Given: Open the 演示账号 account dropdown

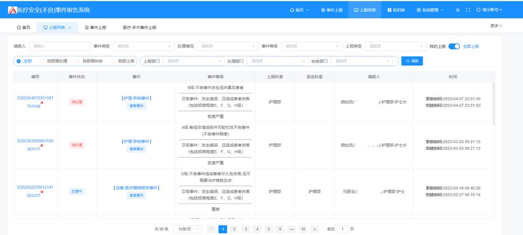Looking at the screenshot, I should tap(489, 10).
